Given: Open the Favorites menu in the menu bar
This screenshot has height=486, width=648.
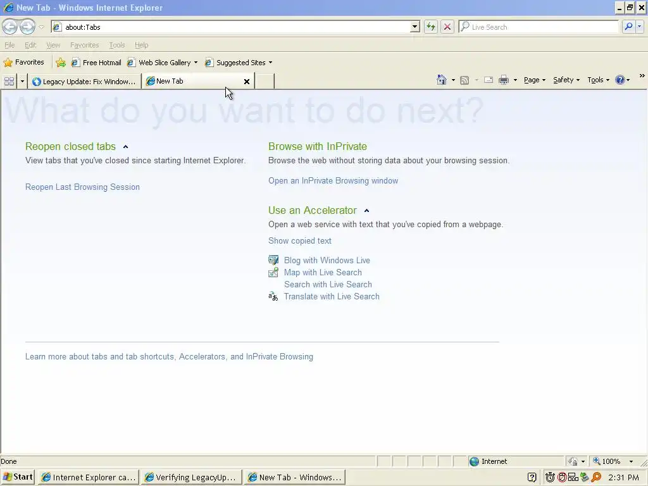Looking at the screenshot, I should [84, 45].
